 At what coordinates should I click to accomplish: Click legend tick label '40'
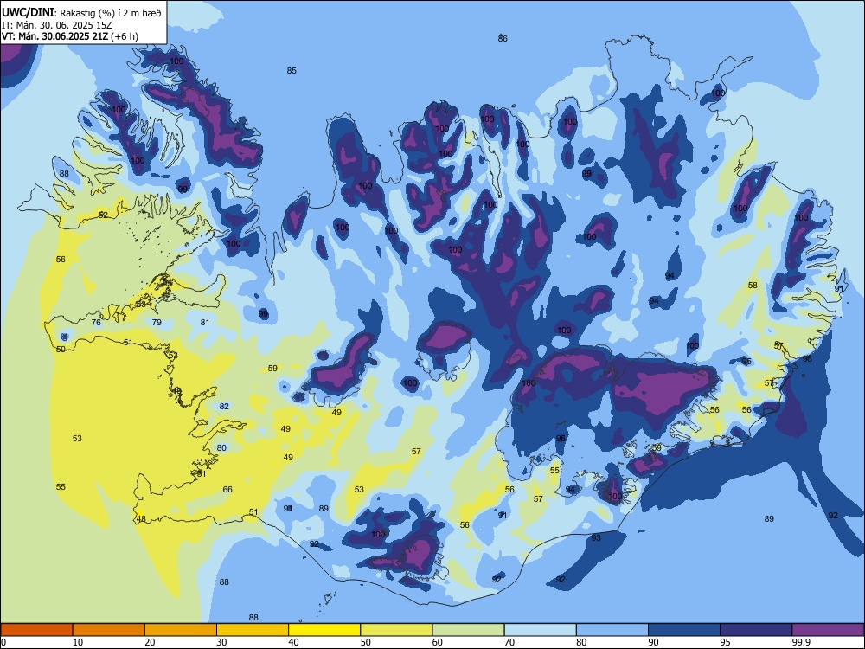(294, 642)
